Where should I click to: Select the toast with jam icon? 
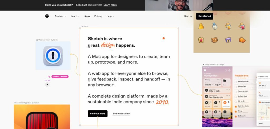click(x=201, y=40)
